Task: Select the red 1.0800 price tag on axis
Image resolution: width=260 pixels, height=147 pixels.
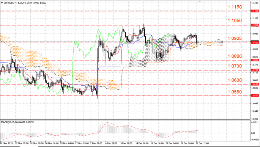Action: [255, 60]
